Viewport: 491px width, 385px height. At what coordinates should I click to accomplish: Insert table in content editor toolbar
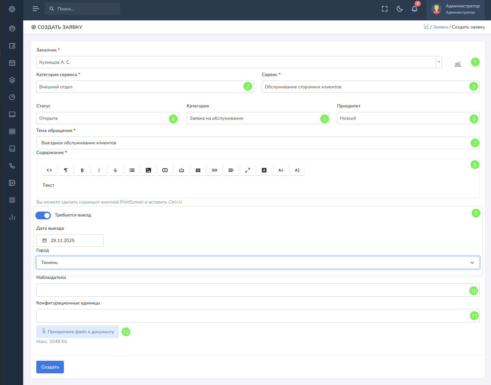(198, 170)
